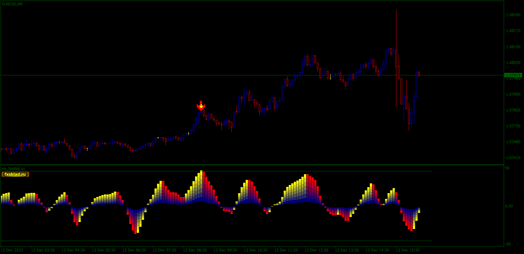Click the 12 Dec 08:30 time label
Screen dimensions: 524x254
195,250
